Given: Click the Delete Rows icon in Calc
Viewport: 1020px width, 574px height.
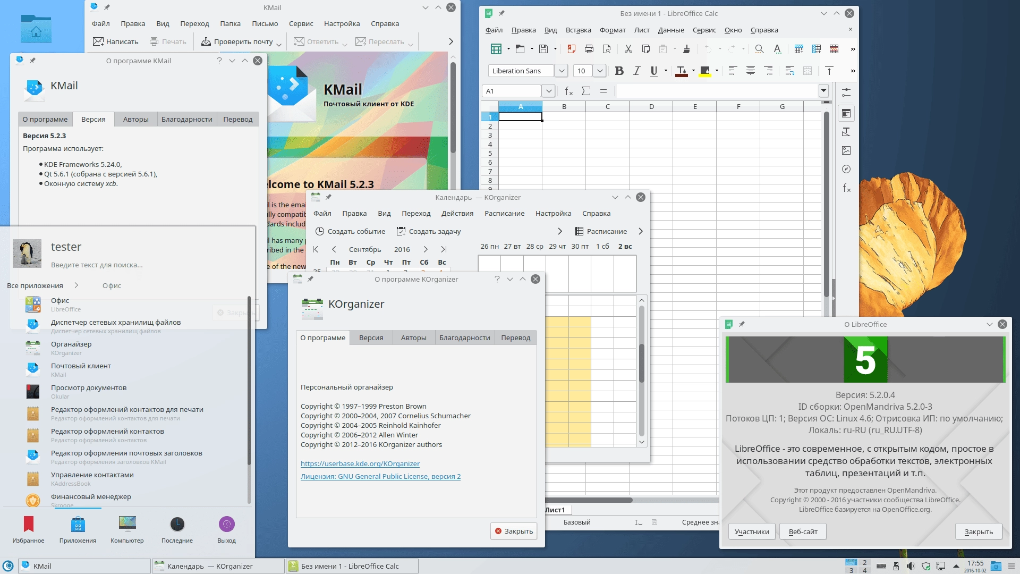Looking at the screenshot, I should tap(834, 49).
